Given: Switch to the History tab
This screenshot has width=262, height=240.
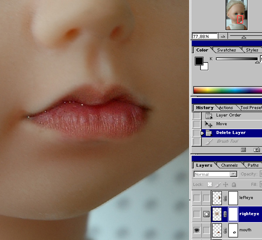Looking at the screenshot, I should 205,108.
